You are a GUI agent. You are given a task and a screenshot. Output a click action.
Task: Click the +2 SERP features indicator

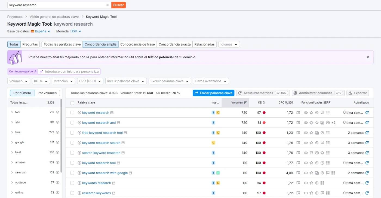334,123
